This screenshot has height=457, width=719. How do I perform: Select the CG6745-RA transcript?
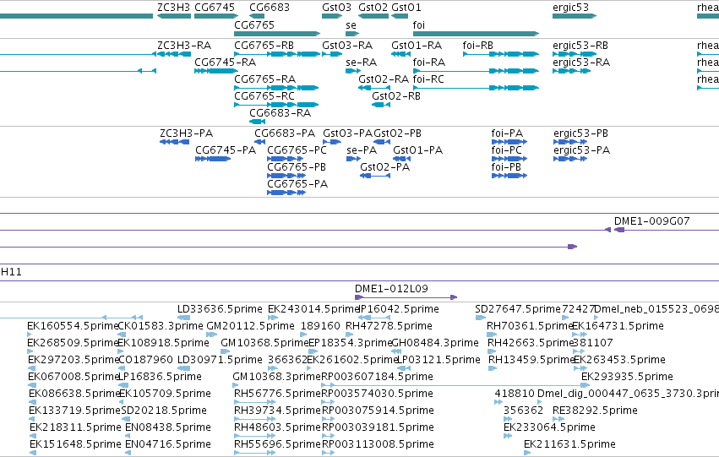click(216, 71)
